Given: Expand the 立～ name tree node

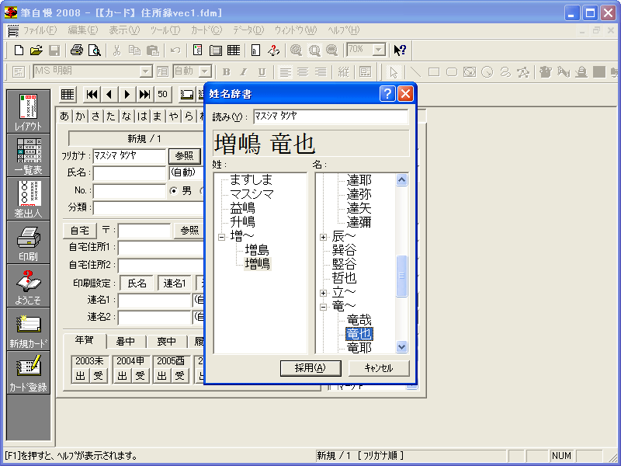Looking at the screenshot, I should (323, 294).
